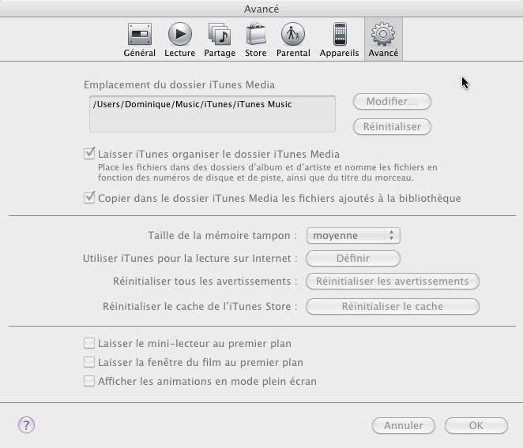
Task: Click Réinitialiser les avertissements button
Action: tap(392, 281)
